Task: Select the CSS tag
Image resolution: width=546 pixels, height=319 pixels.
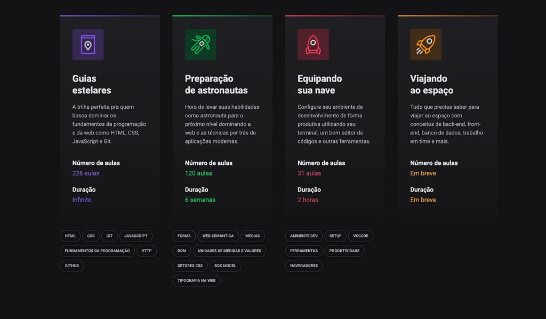Action: (91, 236)
